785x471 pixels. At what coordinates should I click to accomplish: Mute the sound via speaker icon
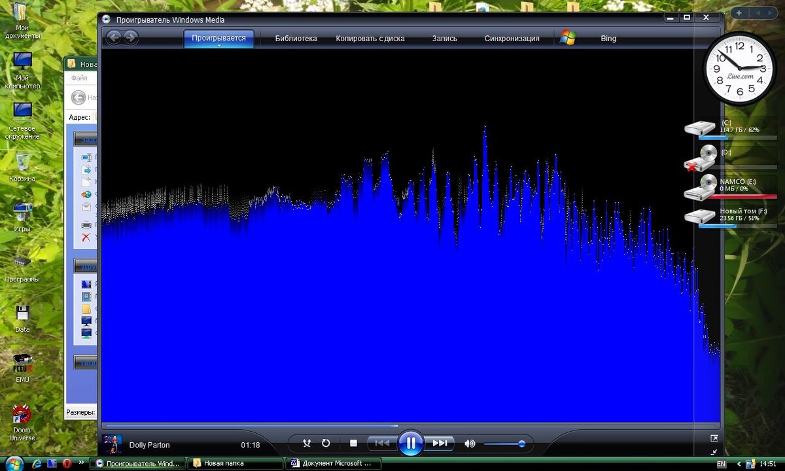pyautogui.click(x=470, y=444)
